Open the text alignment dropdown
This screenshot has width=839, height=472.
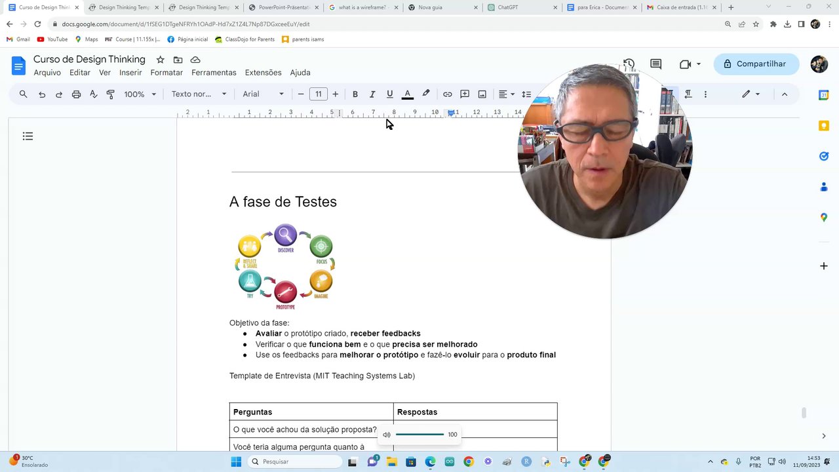click(x=506, y=94)
